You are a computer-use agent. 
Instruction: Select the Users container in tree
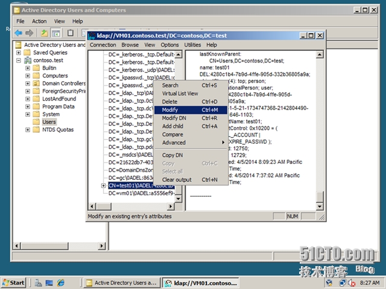coord(49,122)
